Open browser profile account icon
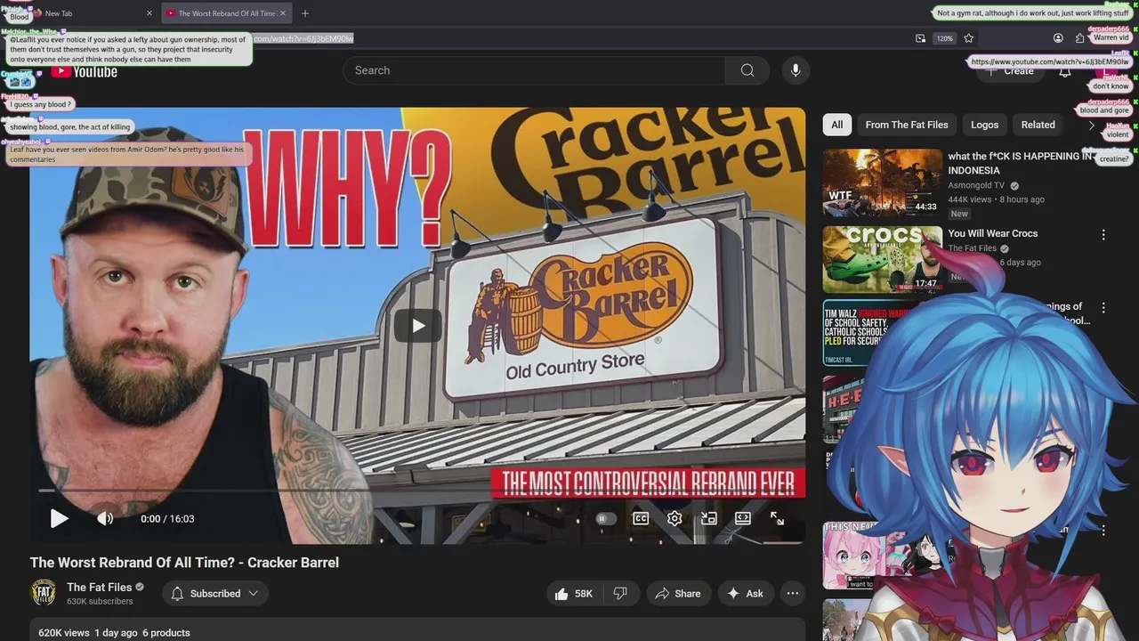This screenshot has width=1139, height=641. (x=1058, y=38)
